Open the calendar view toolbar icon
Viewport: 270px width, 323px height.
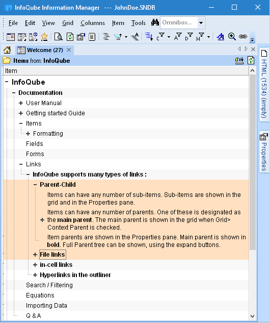tap(11, 37)
